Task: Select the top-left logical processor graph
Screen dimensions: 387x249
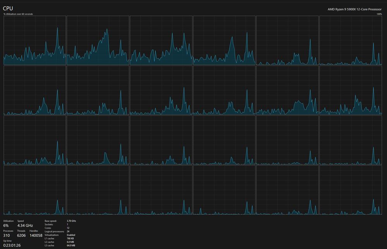Action: click(x=34, y=40)
